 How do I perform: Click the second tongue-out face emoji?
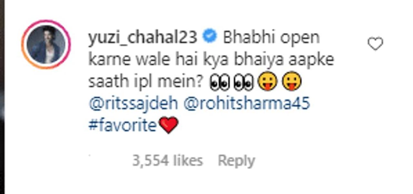point(292,82)
